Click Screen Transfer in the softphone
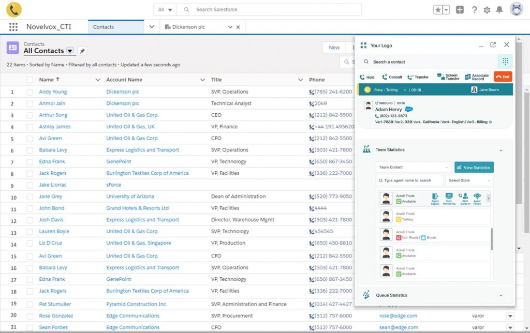This screenshot has height=333, width=530. coord(448,77)
